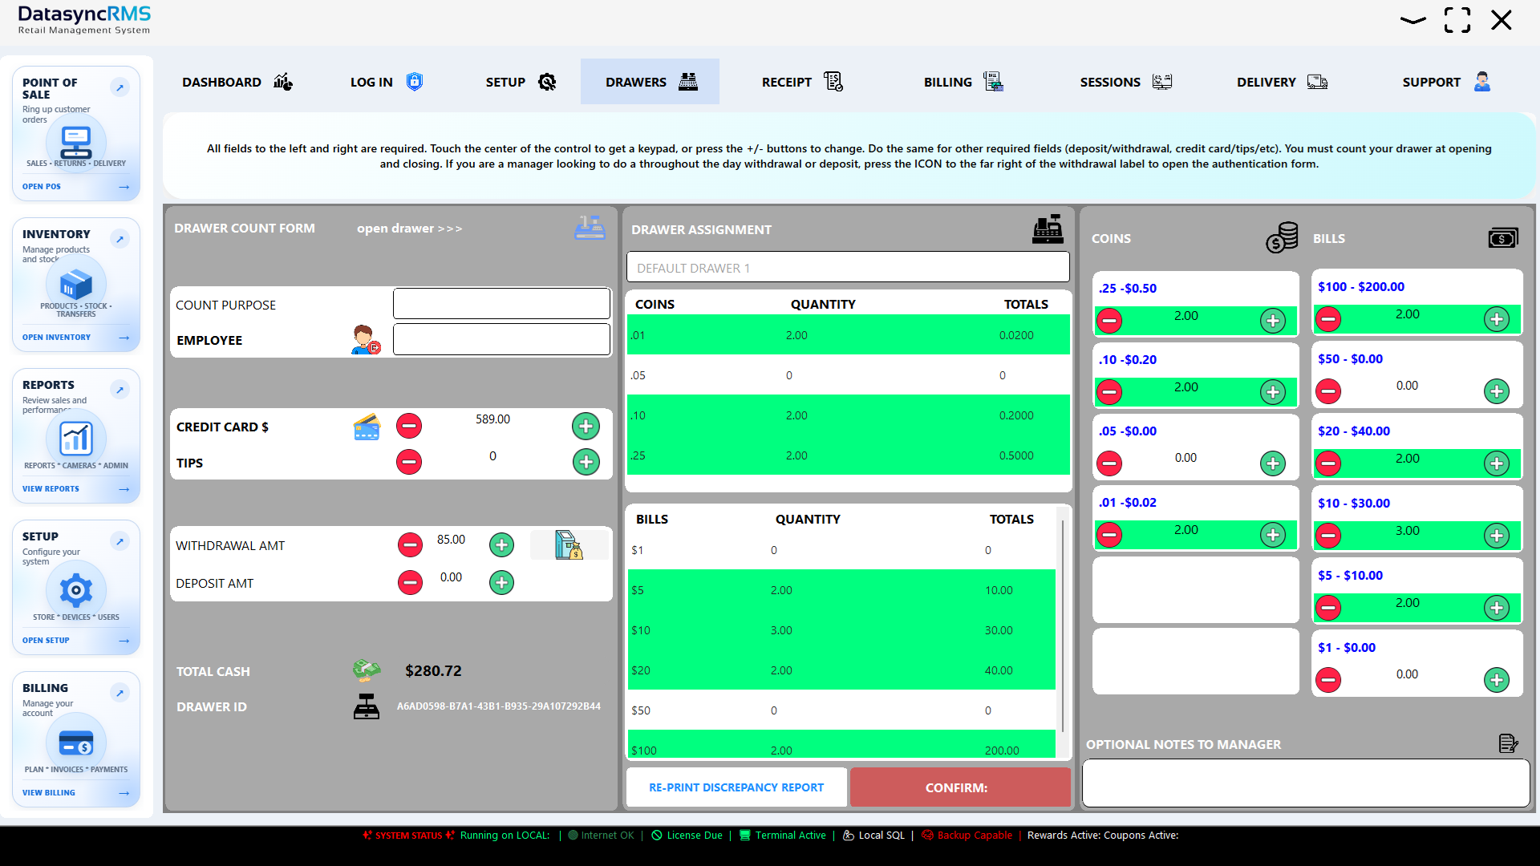Expand the Billing card arrow
This screenshot has width=1540, height=866.
click(x=120, y=693)
